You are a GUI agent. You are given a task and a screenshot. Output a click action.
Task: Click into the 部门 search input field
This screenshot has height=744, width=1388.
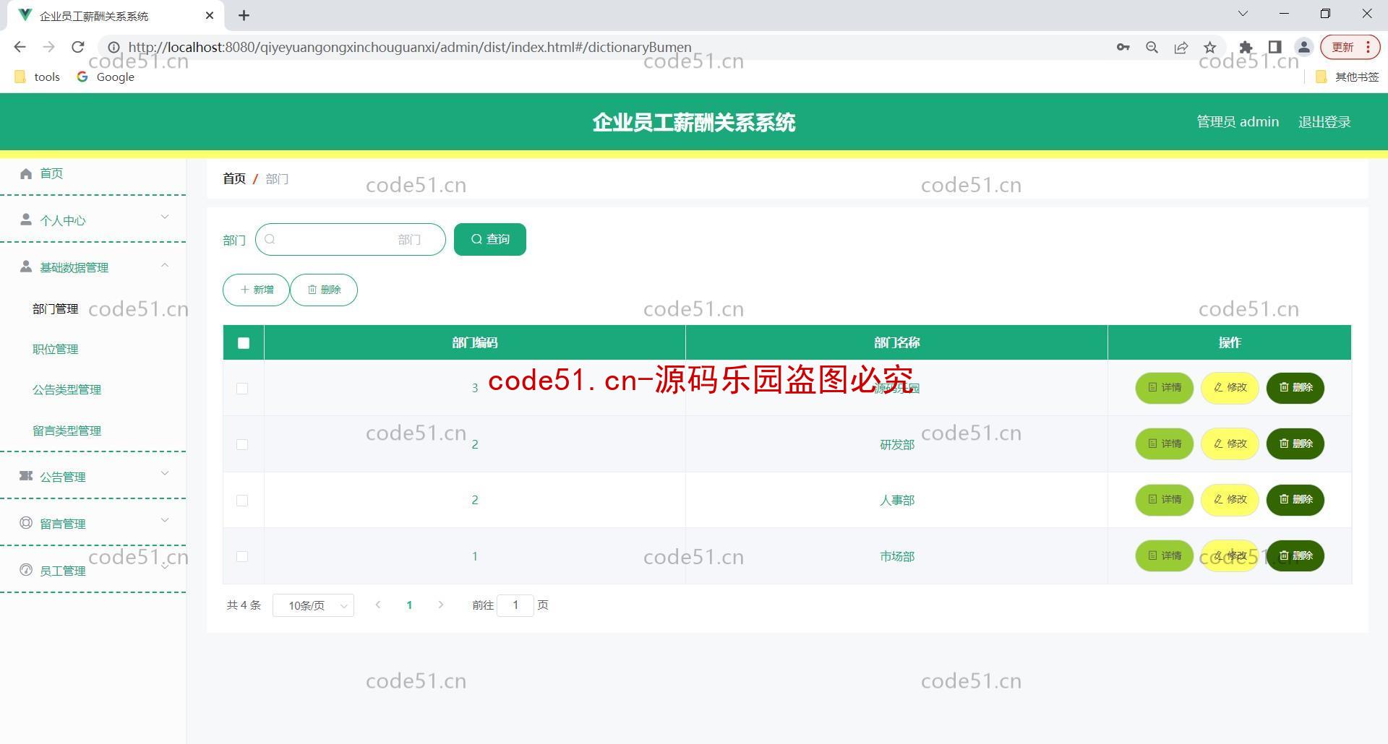tap(351, 239)
